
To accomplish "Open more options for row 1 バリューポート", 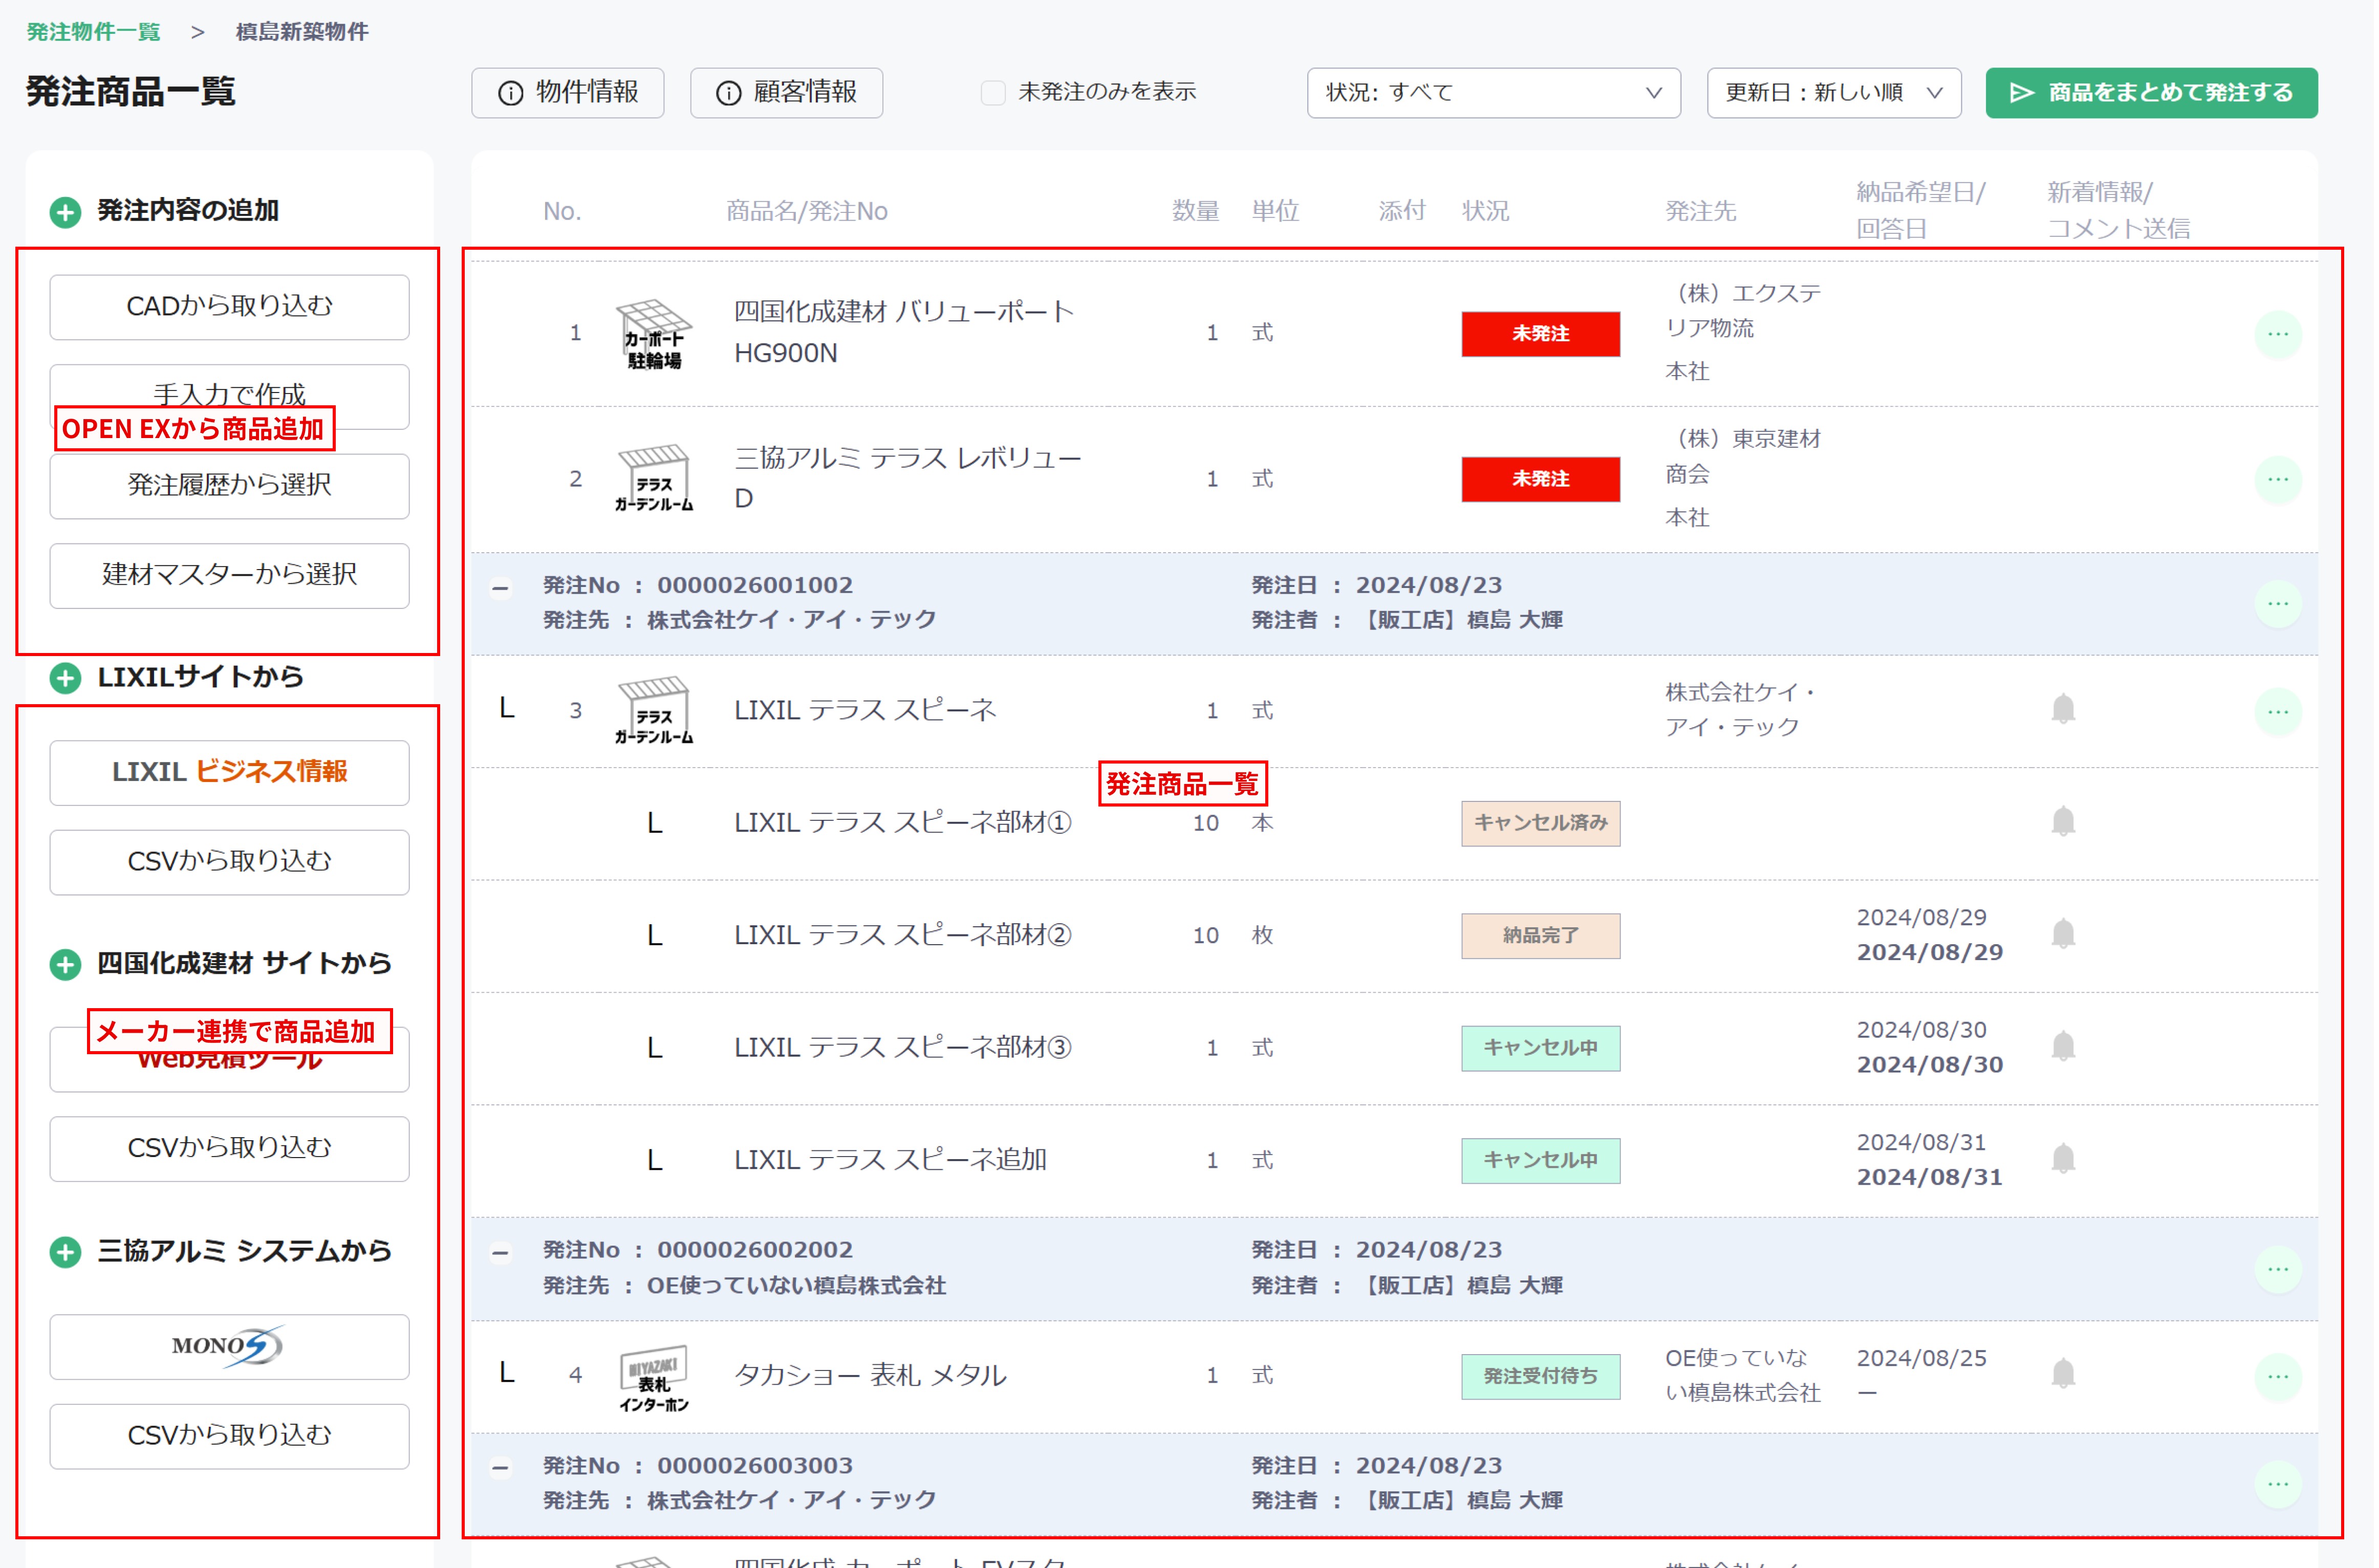I will (2277, 334).
